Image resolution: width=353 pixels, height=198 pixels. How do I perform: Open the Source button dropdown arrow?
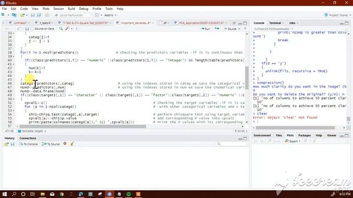(x=239, y=29)
